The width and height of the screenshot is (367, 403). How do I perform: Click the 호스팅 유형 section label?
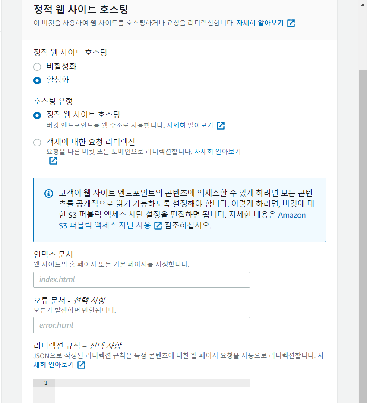tap(53, 101)
